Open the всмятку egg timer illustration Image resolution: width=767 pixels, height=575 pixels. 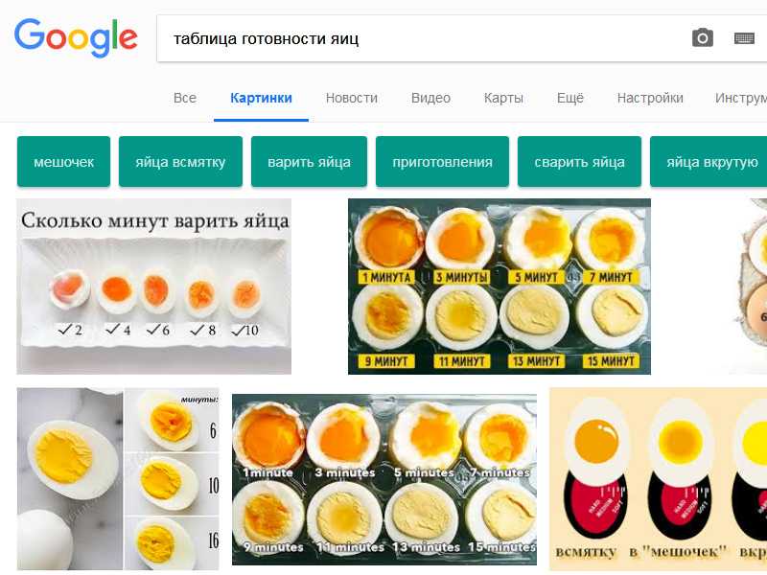click(658, 479)
